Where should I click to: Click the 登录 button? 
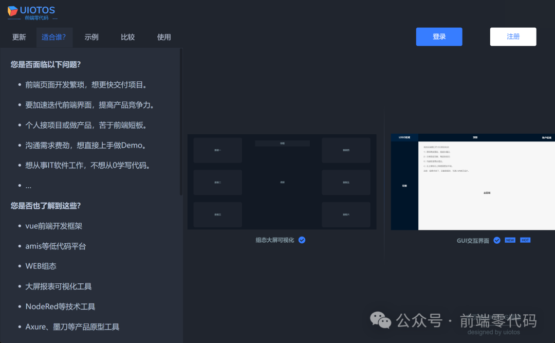pos(439,37)
